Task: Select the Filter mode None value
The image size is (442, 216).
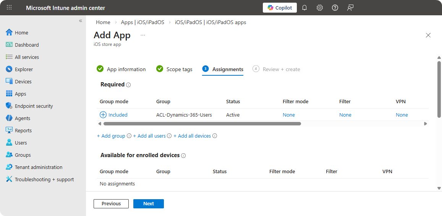Action: coord(289,115)
